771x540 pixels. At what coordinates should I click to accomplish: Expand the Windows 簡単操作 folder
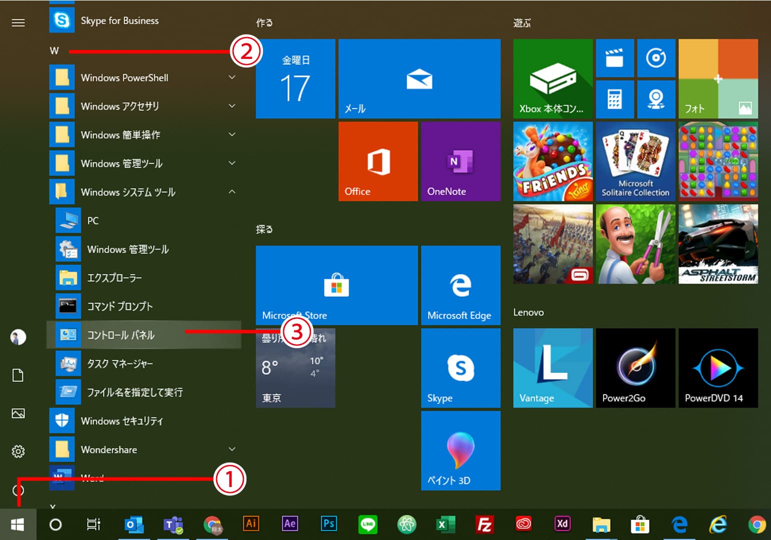coord(145,134)
